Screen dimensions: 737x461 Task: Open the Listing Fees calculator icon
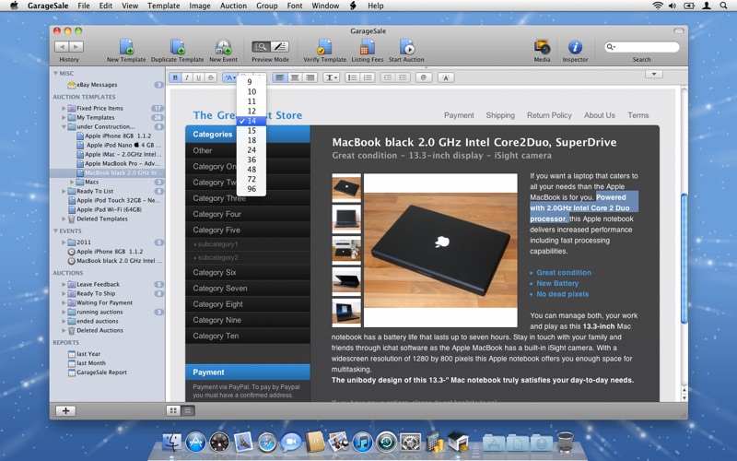coord(367,47)
